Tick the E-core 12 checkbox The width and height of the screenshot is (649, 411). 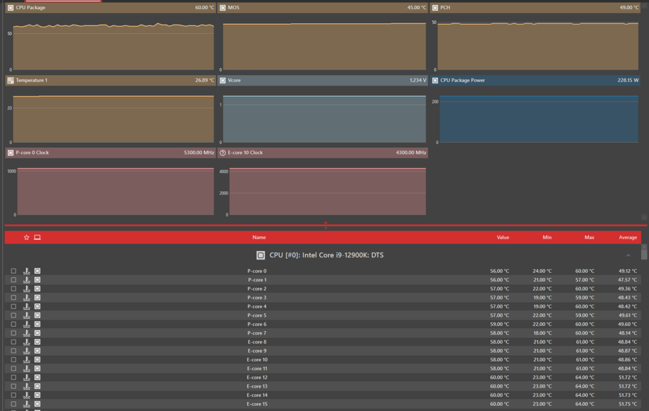(x=13, y=377)
